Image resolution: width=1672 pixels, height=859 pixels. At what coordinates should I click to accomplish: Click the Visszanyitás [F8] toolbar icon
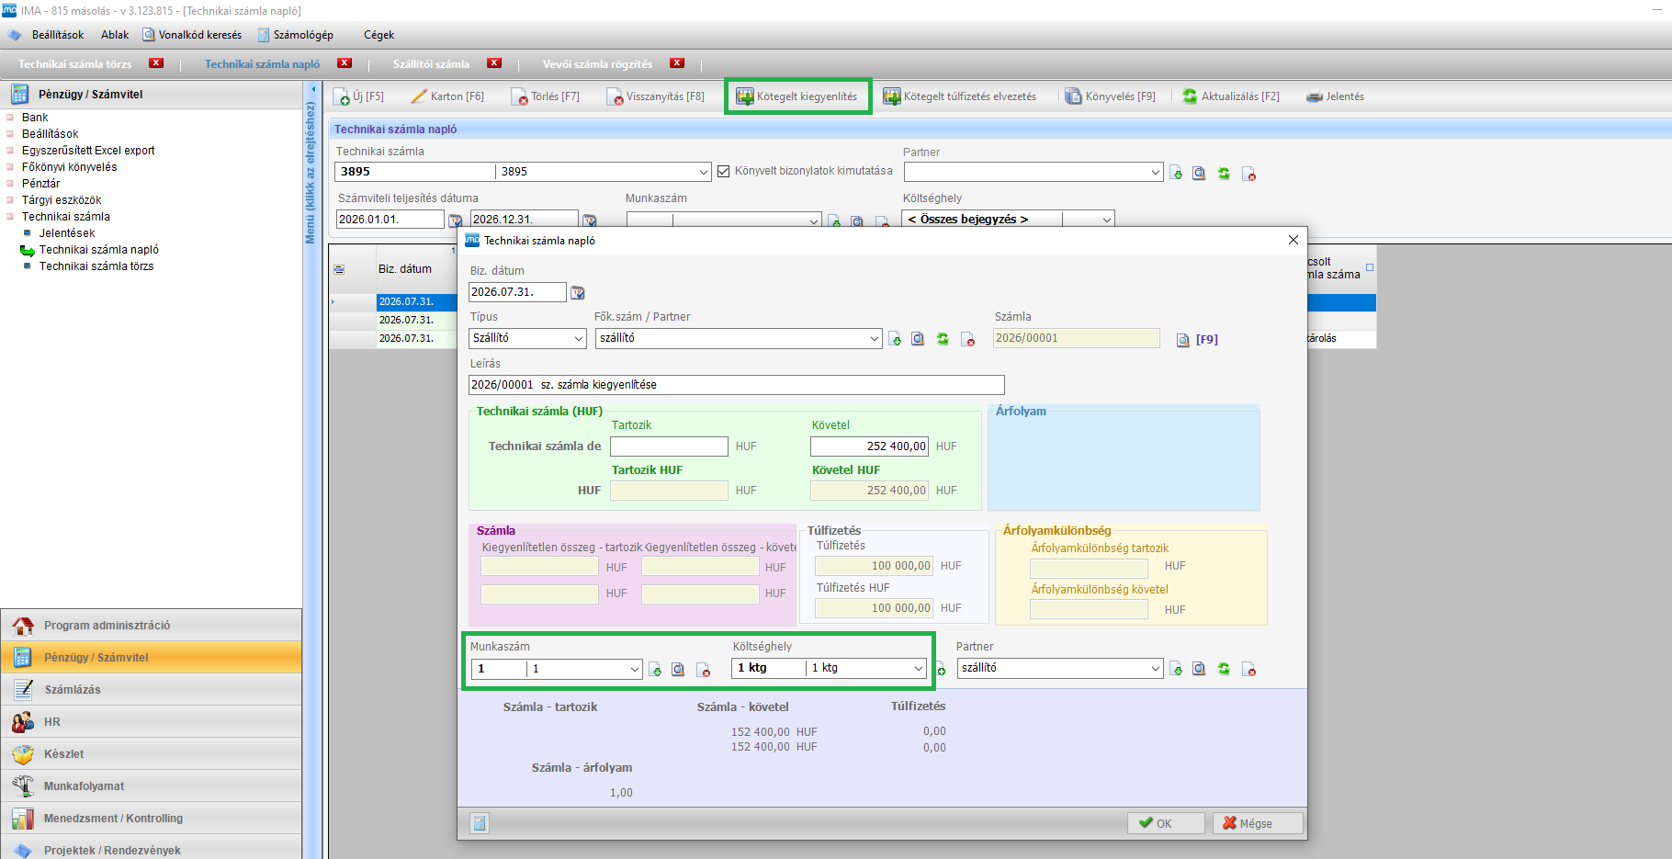click(x=615, y=96)
